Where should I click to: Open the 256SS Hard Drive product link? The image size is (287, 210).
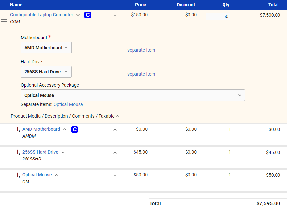point(40,152)
